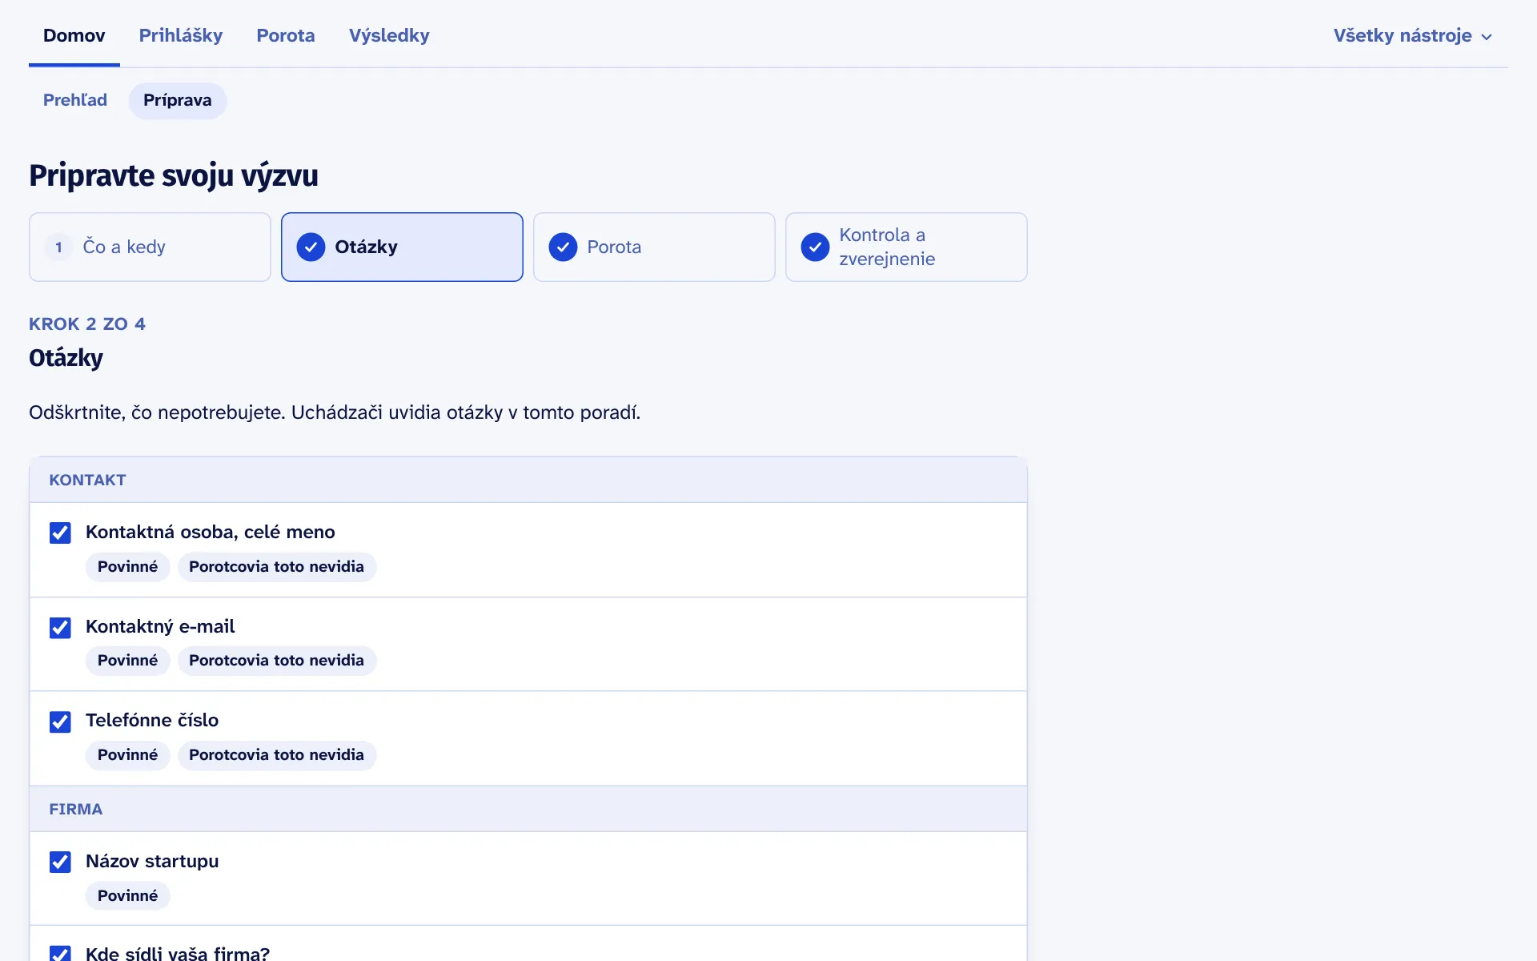Image resolution: width=1537 pixels, height=961 pixels.
Task: Collapse the FIRMA section header
Action: (x=528, y=809)
